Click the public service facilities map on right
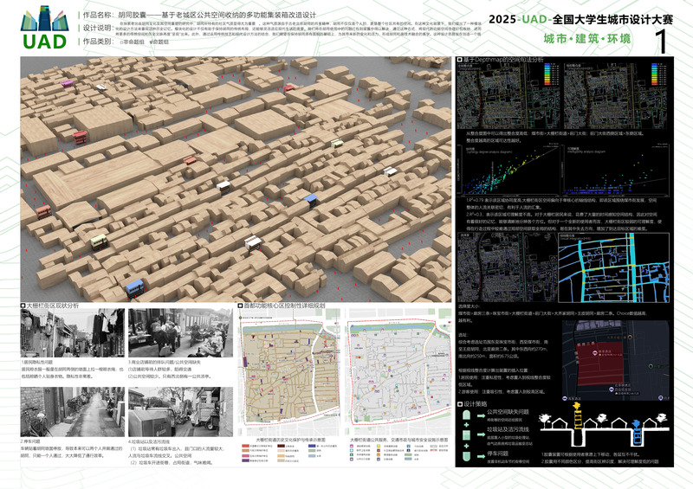693x489 pixels. point(398,377)
